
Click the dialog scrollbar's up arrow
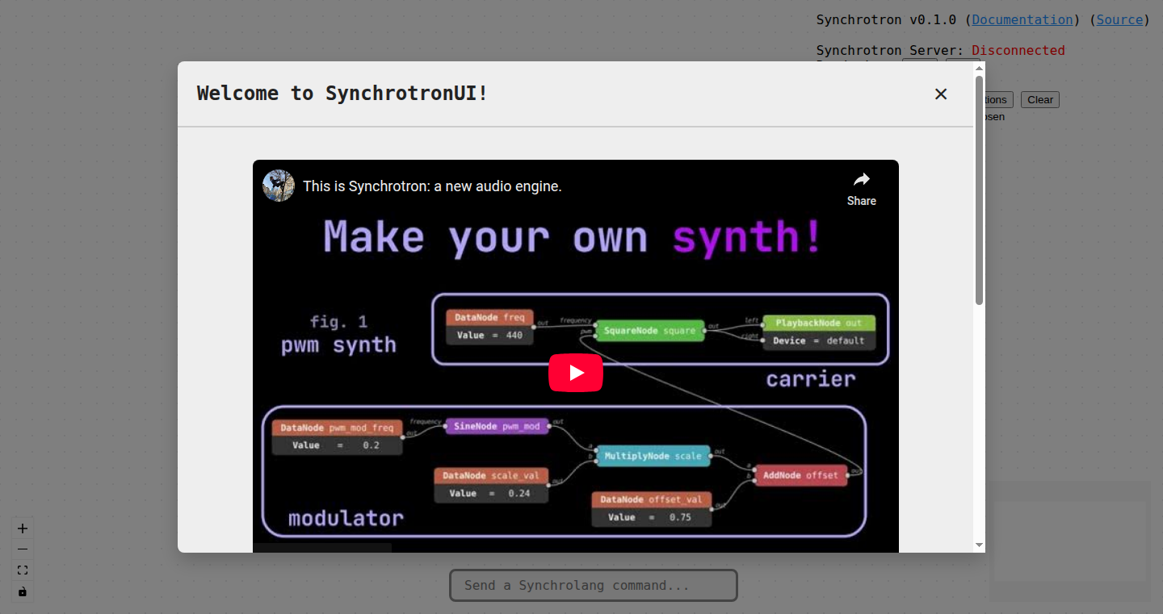tap(979, 68)
